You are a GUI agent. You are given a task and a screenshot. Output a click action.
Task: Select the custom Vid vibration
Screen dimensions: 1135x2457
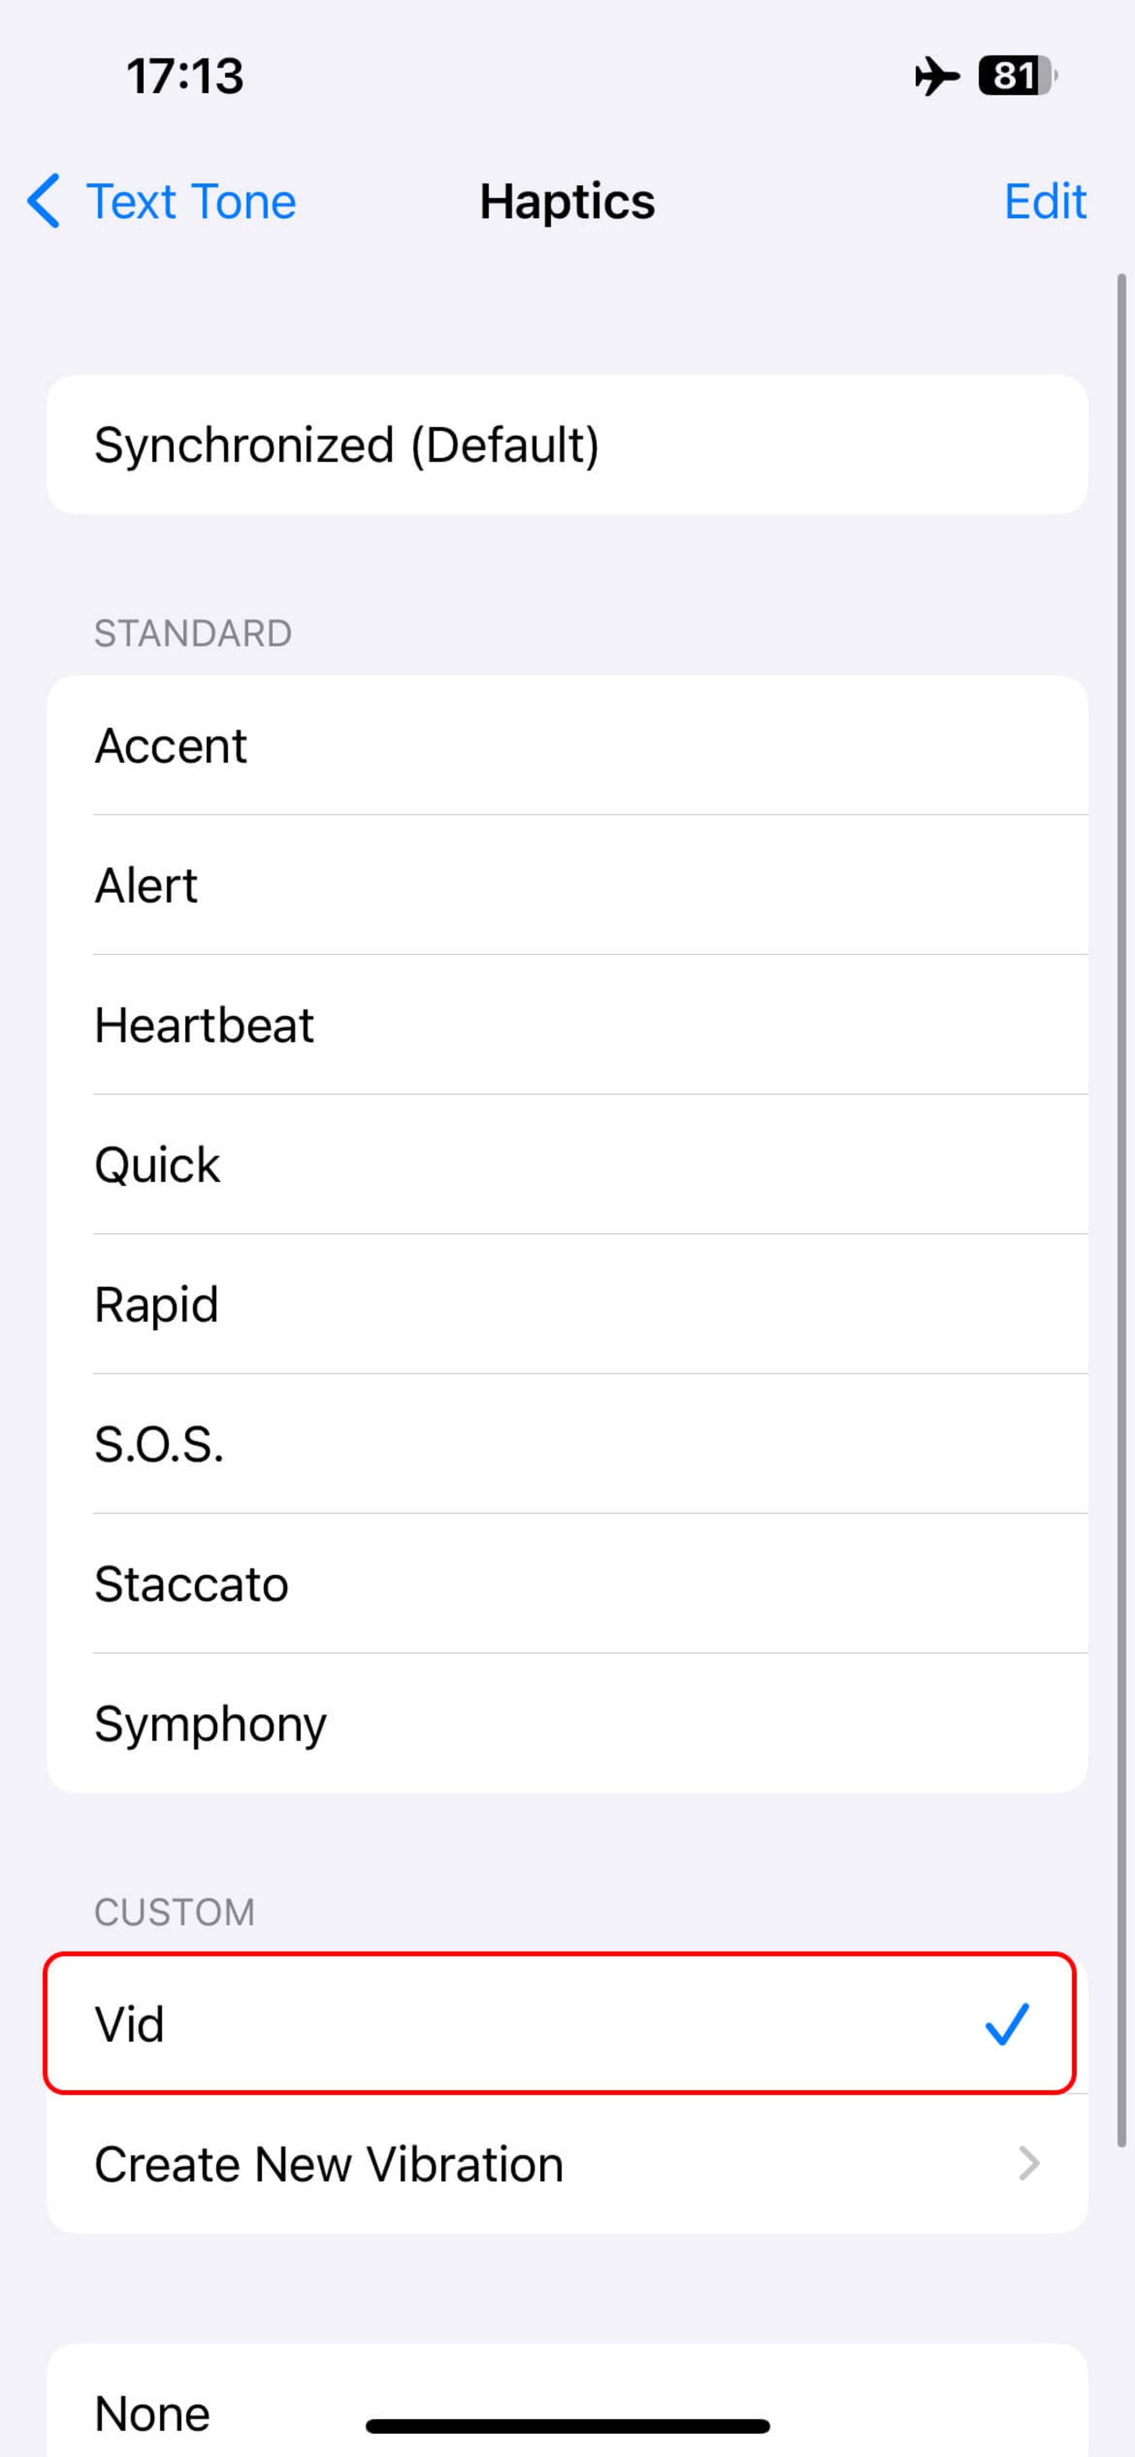[560, 2024]
